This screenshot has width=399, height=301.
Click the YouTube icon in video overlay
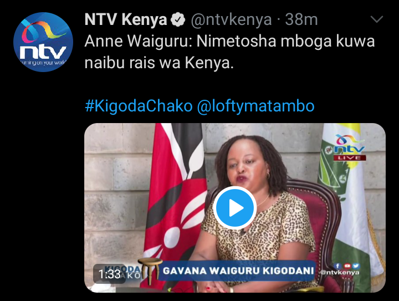coord(347,266)
